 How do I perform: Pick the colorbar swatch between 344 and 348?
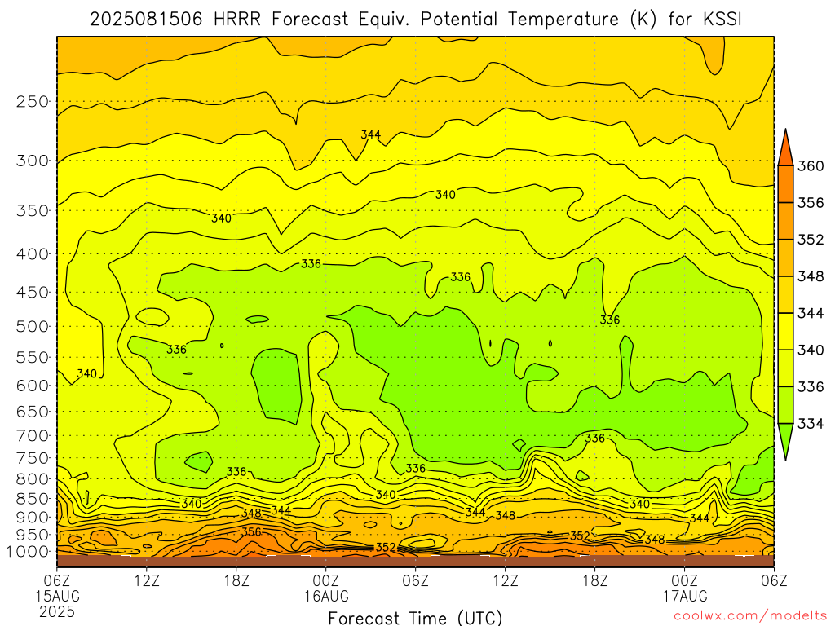(x=785, y=294)
